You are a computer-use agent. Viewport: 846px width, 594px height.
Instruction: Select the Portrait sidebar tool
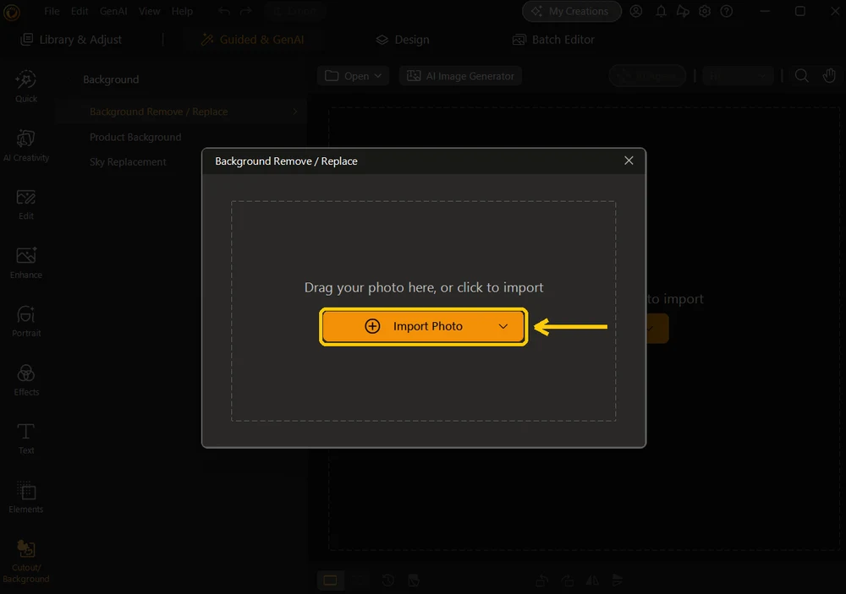pos(26,322)
